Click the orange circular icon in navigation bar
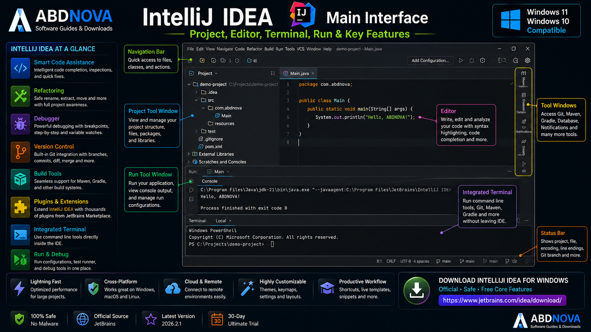Screen dimensions: 591x332 202,60
